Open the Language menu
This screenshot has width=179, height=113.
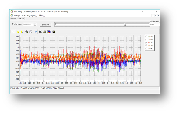coord(30,15)
